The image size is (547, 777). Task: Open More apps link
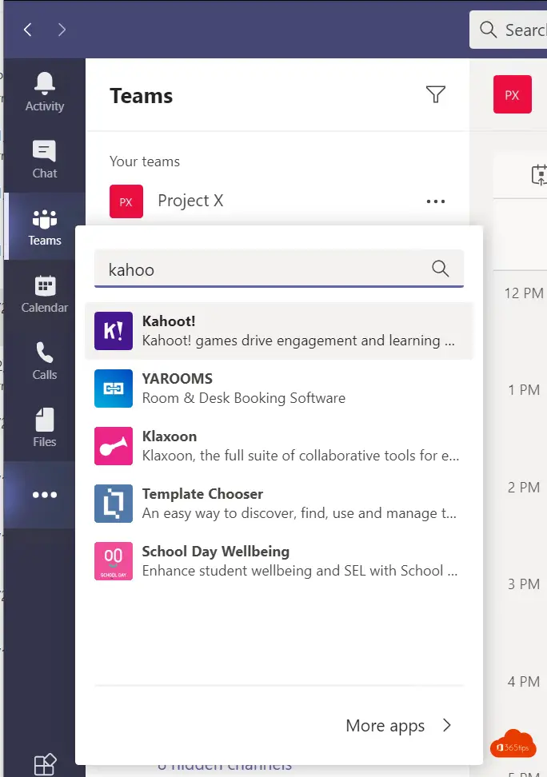(x=385, y=726)
